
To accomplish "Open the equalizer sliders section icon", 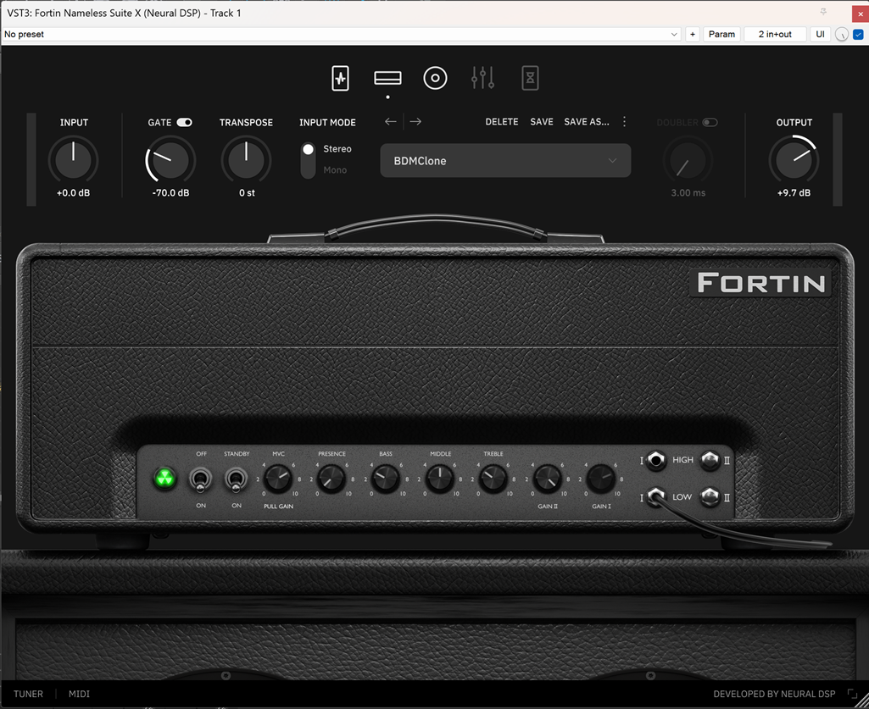I will (482, 78).
